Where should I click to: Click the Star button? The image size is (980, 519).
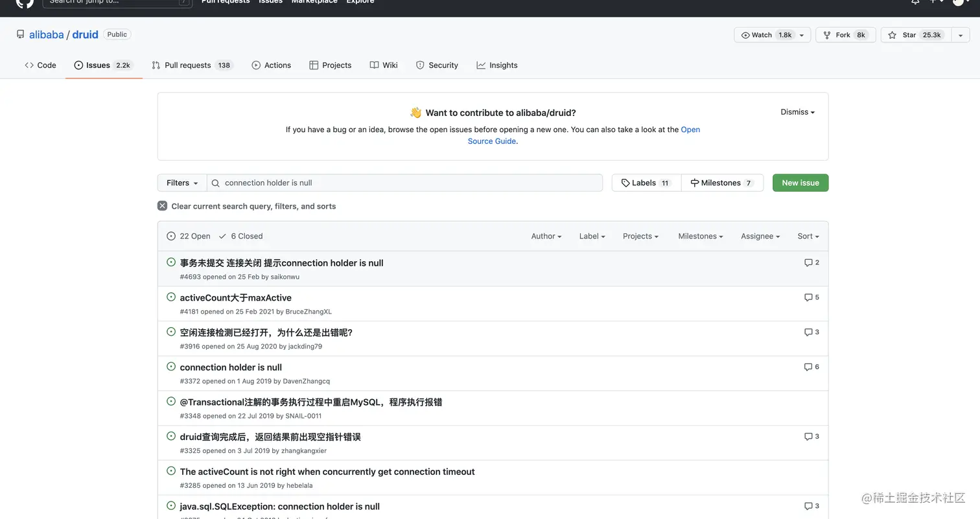916,35
